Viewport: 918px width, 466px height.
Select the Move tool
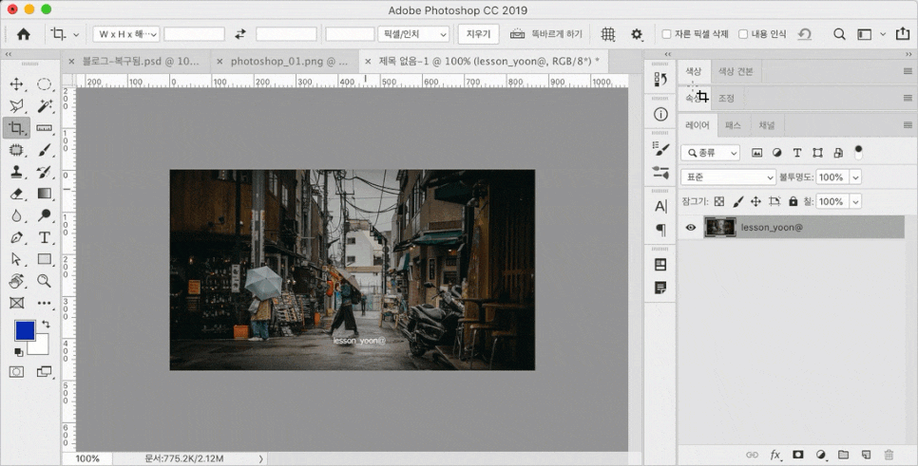[16, 84]
